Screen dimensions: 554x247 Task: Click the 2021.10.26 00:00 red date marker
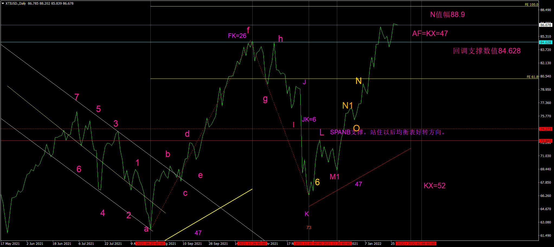252,244
